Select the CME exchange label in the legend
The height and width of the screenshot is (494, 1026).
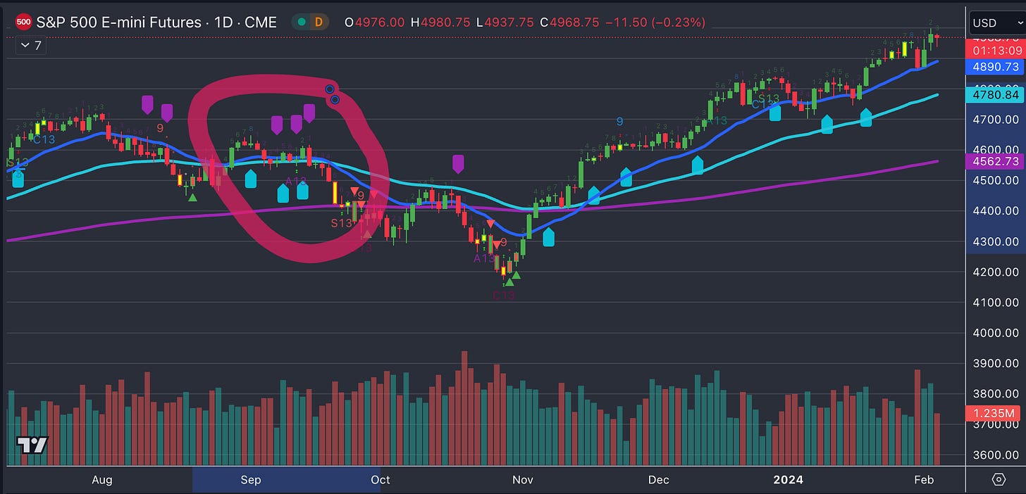pyautogui.click(x=264, y=22)
